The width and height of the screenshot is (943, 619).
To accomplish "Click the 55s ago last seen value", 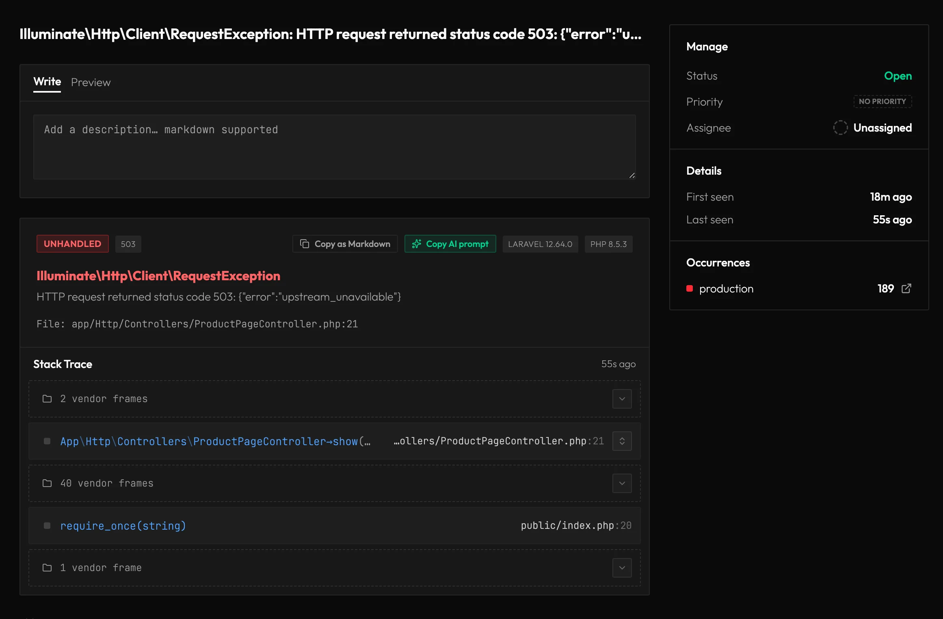I will click(892, 220).
